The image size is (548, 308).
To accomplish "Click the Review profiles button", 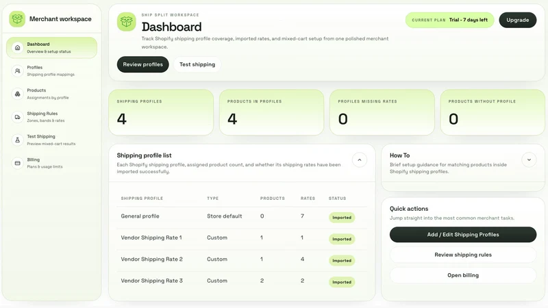I will [x=142, y=64].
